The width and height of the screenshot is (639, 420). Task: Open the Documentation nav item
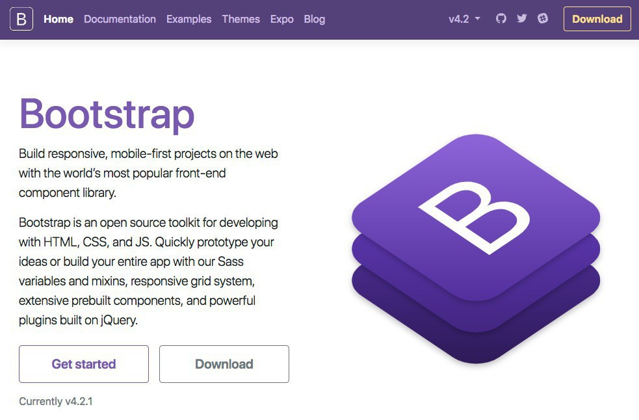pyautogui.click(x=120, y=19)
